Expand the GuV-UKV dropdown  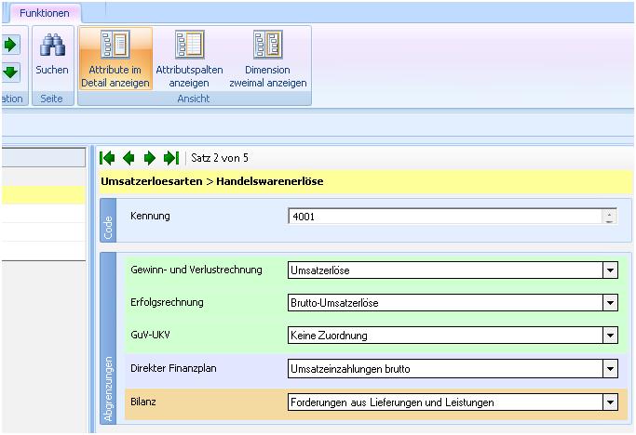[x=610, y=336]
